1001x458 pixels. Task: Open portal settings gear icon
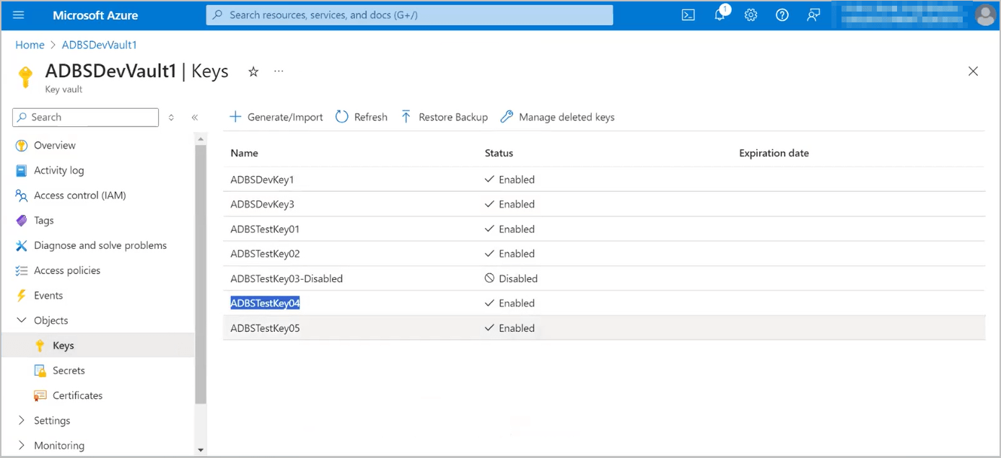tap(751, 15)
